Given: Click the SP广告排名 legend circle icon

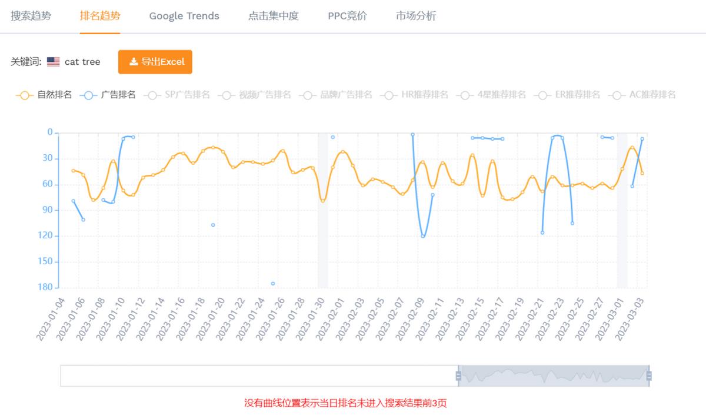Looking at the screenshot, I should (152, 95).
